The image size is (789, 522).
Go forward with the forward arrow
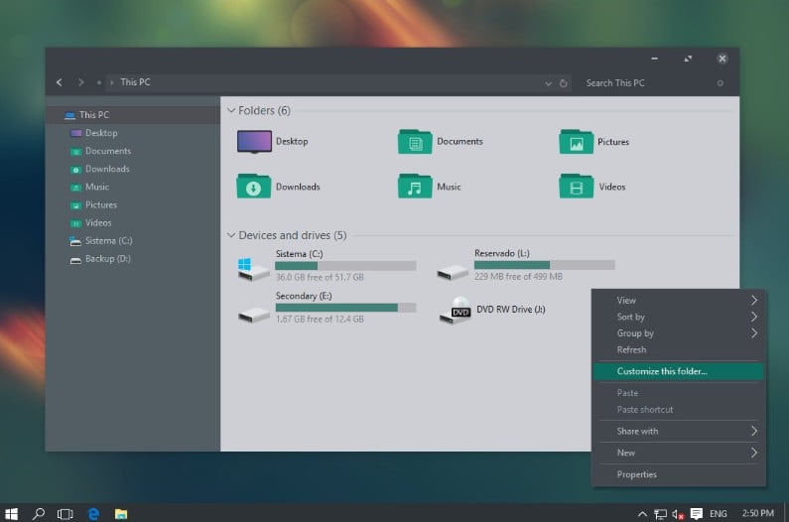pos(80,82)
